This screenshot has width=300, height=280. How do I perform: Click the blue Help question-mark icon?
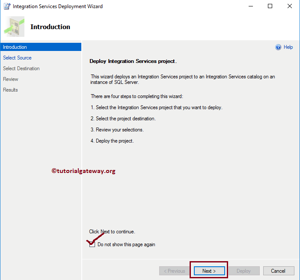coord(278,47)
